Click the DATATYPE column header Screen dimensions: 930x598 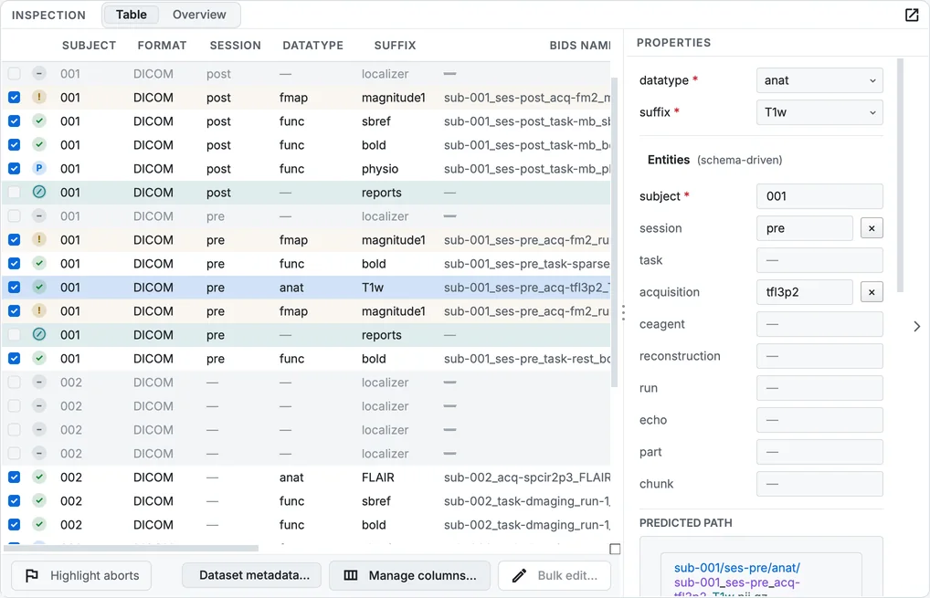coord(312,46)
